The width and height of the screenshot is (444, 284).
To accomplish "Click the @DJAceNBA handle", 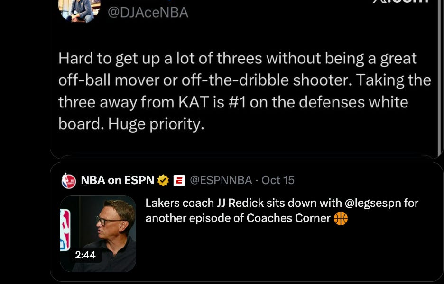I will pos(148,12).
